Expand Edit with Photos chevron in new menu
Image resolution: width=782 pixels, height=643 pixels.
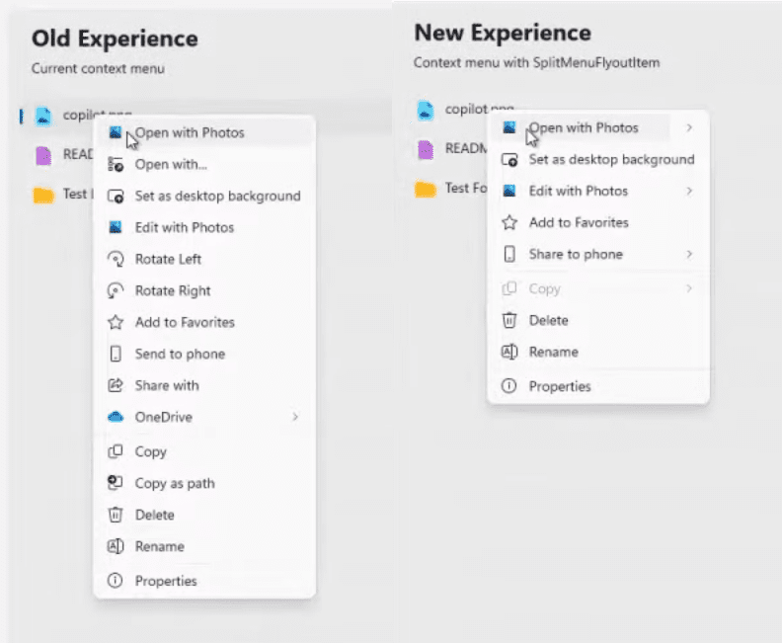(689, 191)
